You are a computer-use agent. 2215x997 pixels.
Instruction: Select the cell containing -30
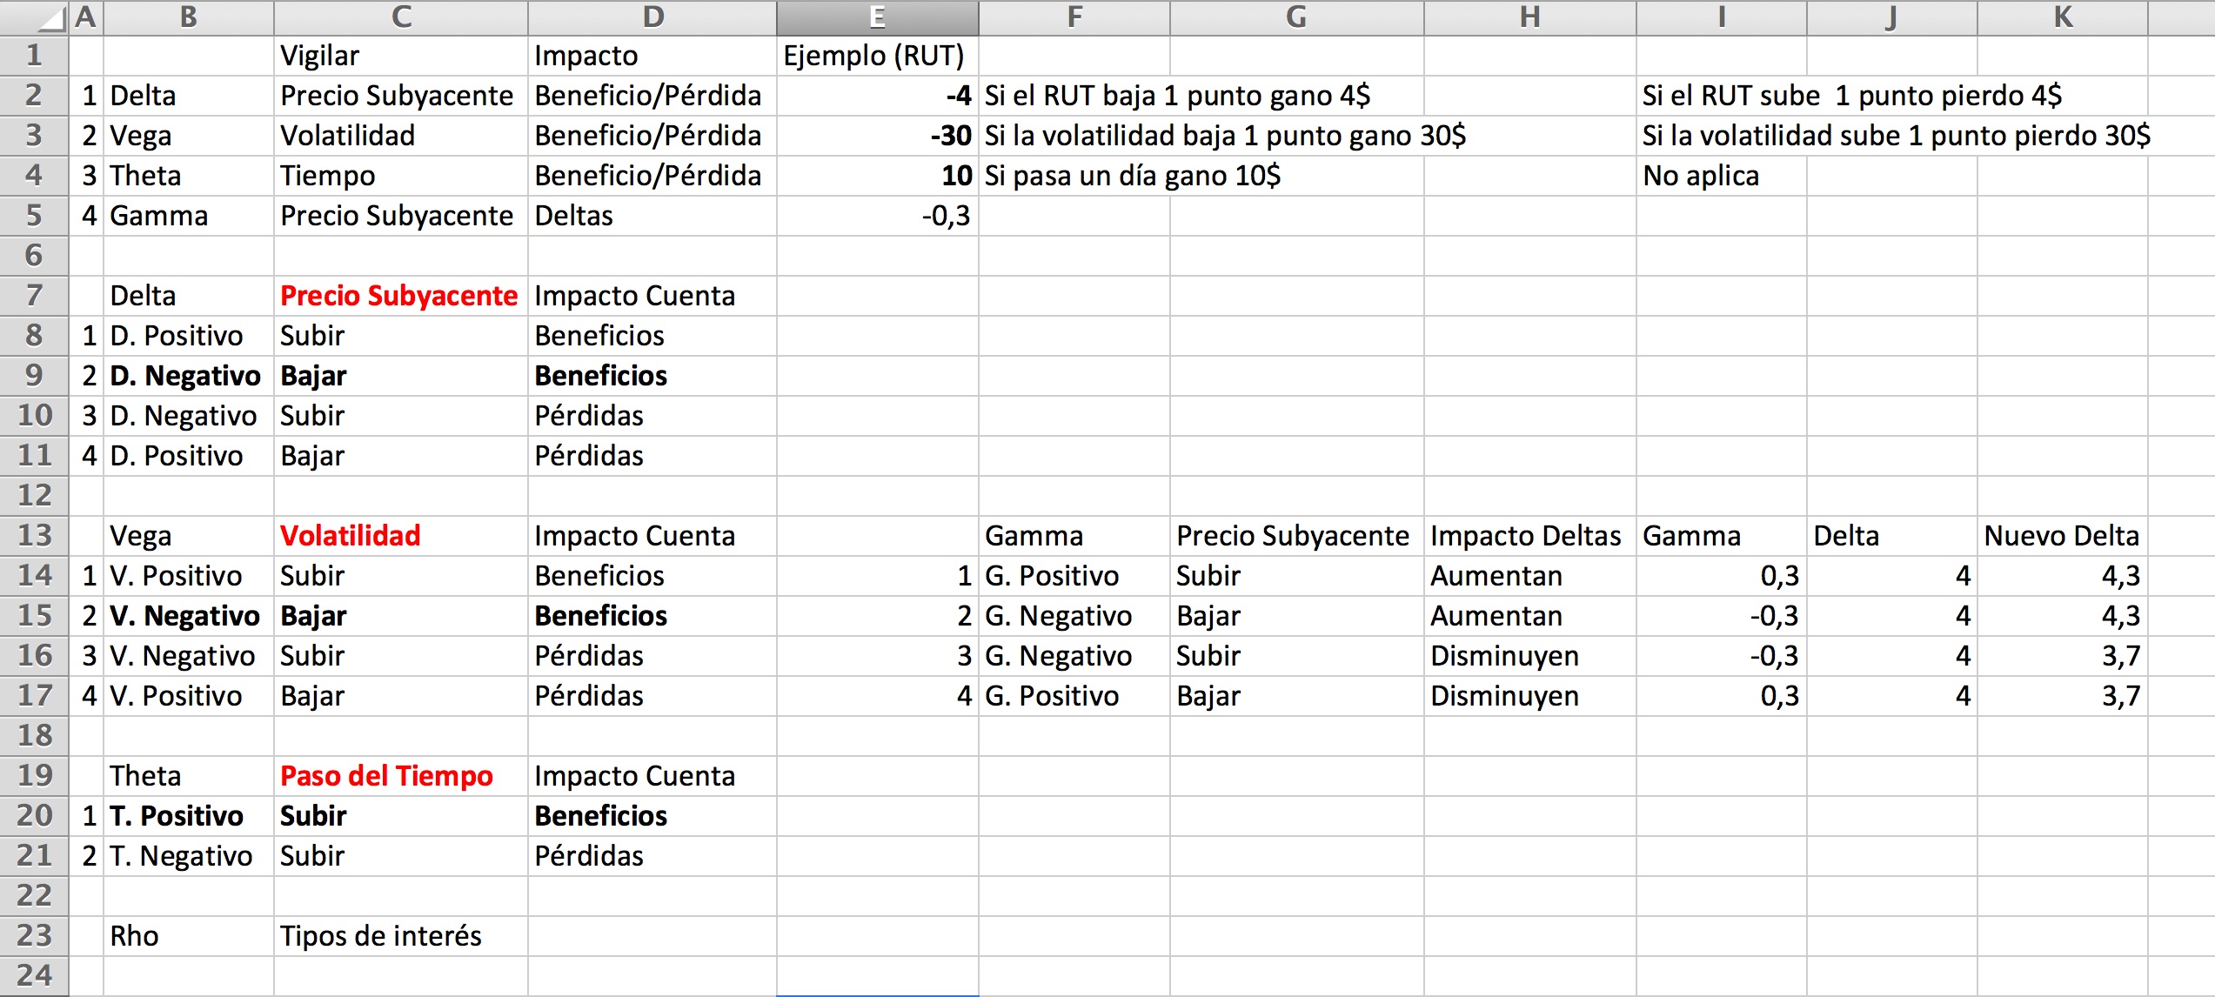point(877,136)
